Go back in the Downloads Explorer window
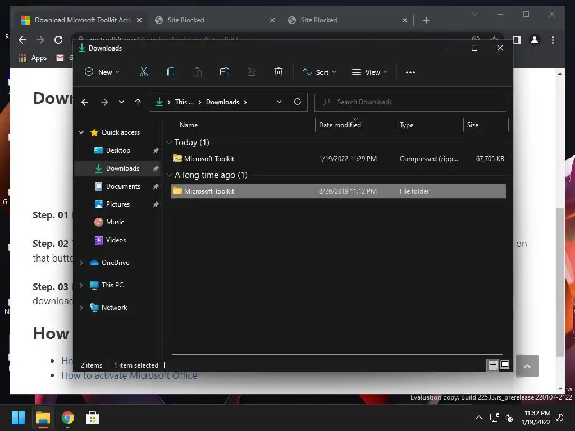The width and height of the screenshot is (575, 431). (85, 102)
